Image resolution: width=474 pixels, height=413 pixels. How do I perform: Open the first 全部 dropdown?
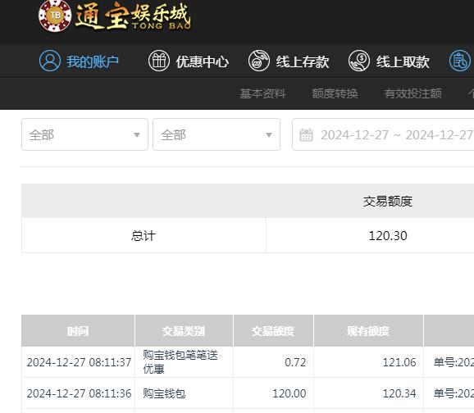pyautogui.click(x=85, y=134)
